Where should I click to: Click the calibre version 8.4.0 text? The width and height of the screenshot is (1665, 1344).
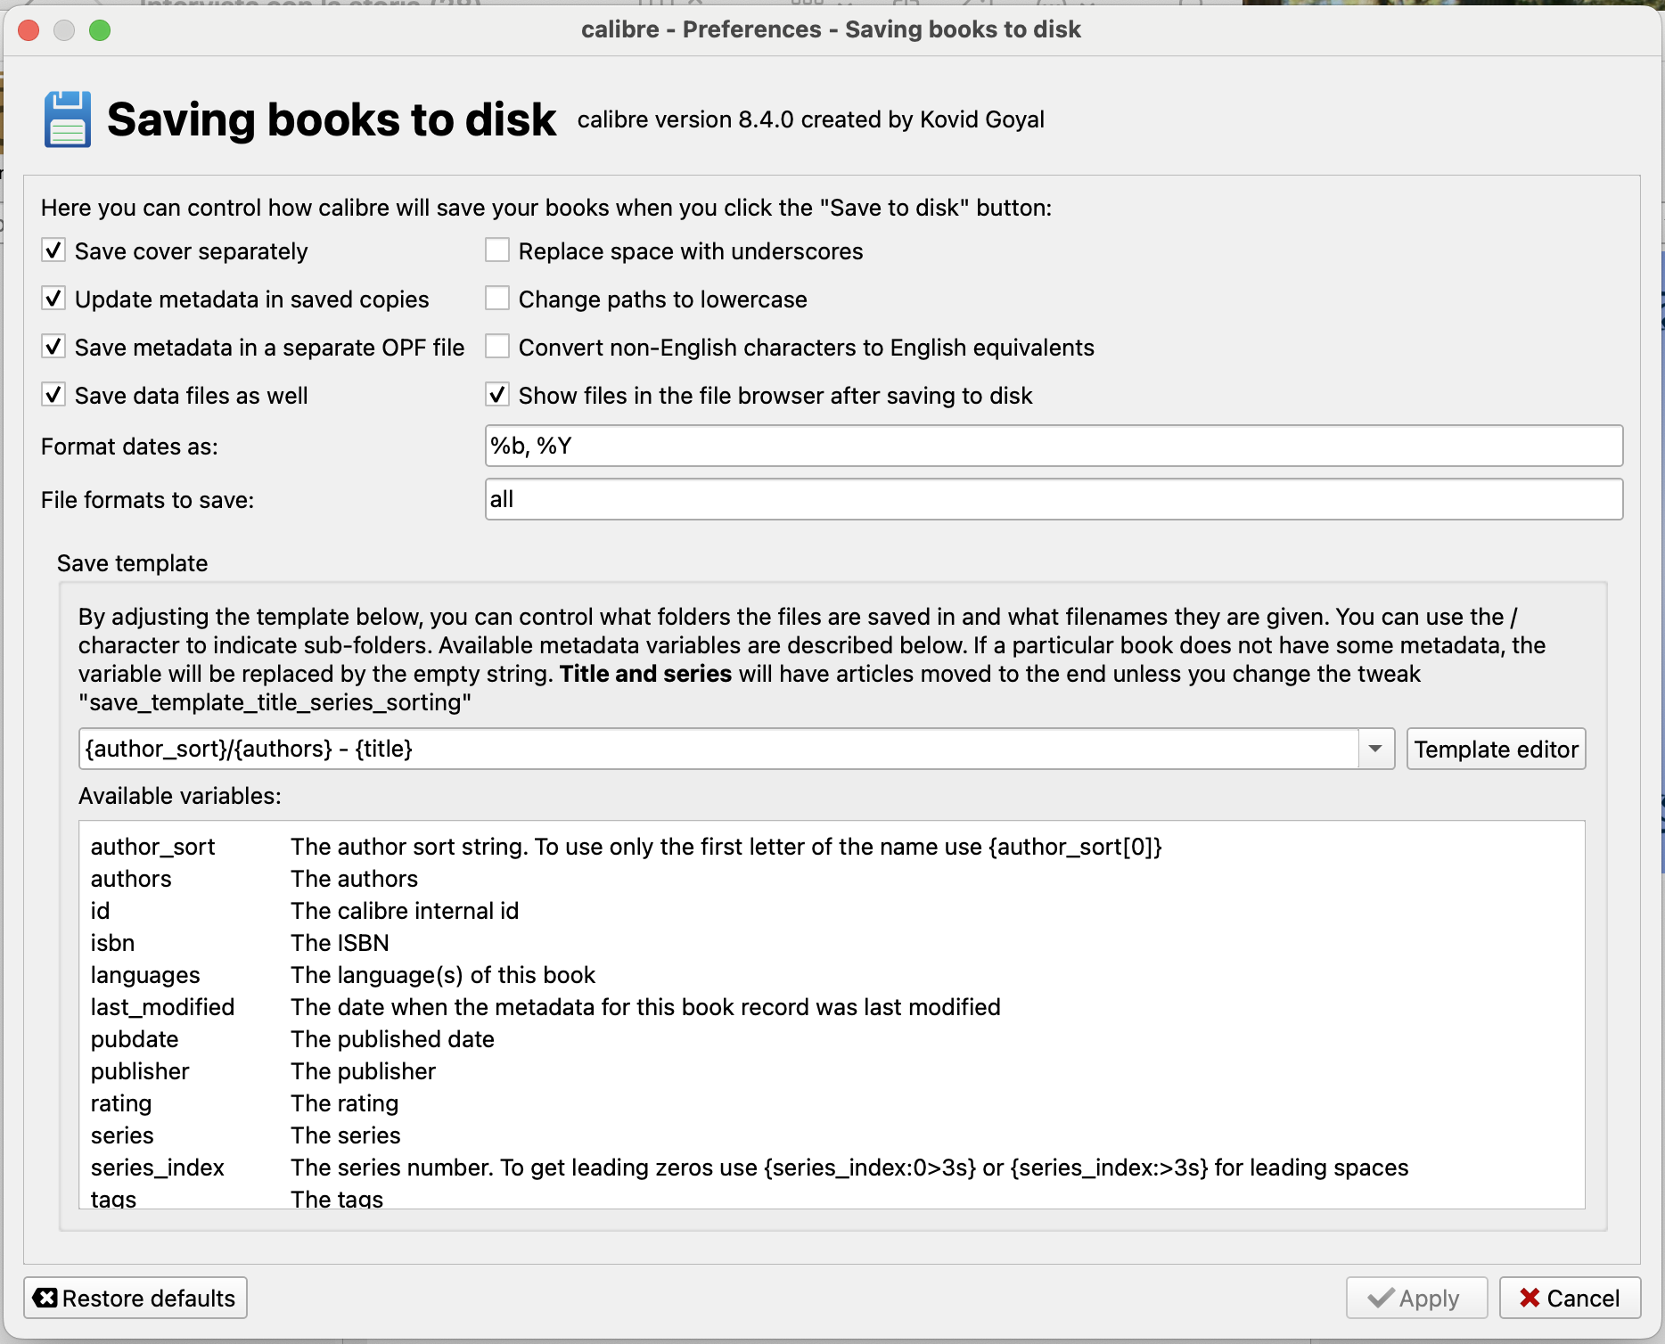811,119
